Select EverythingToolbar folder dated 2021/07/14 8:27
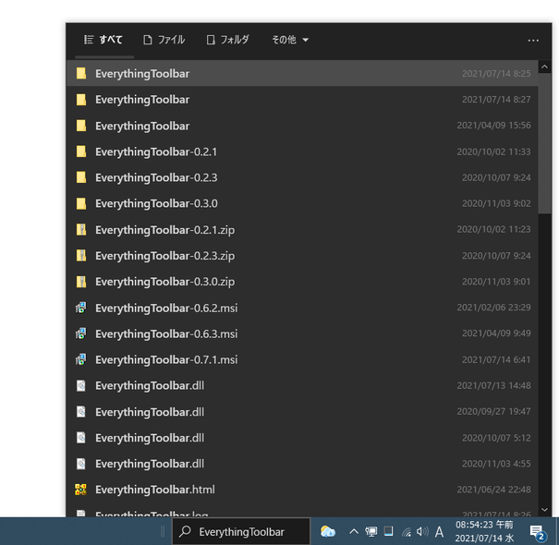This screenshot has width=559, height=545. coord(302,100)
